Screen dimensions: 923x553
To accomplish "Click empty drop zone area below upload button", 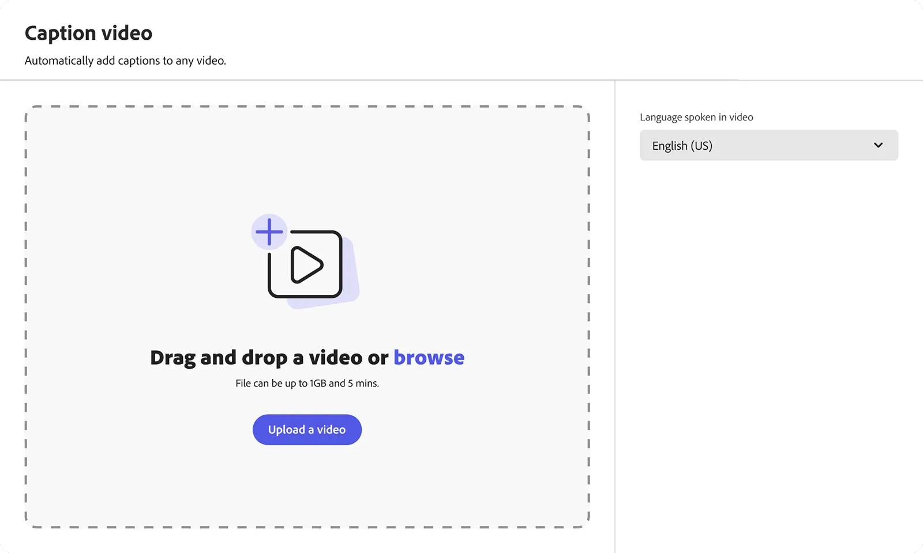I will pyautogui.click(x=307, y=484).
